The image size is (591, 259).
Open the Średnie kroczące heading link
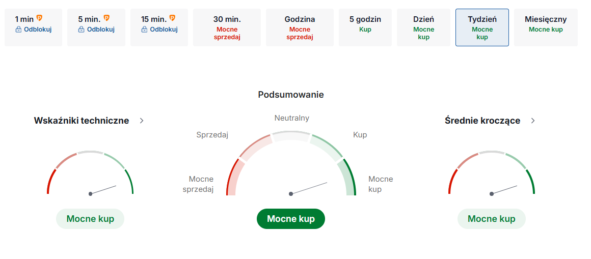click(482, 121)
